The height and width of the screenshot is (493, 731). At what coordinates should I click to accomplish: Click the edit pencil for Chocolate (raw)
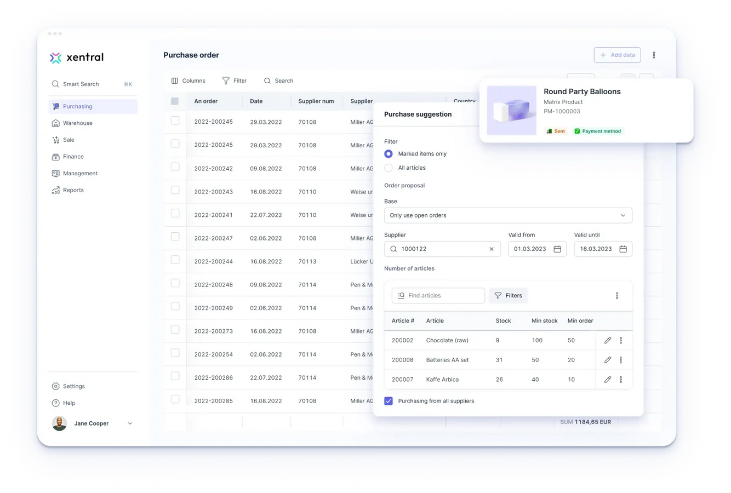(x=607, y=340)
